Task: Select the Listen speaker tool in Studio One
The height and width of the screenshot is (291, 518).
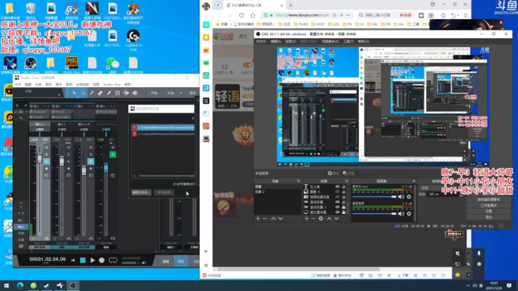Action: (135, 93)
